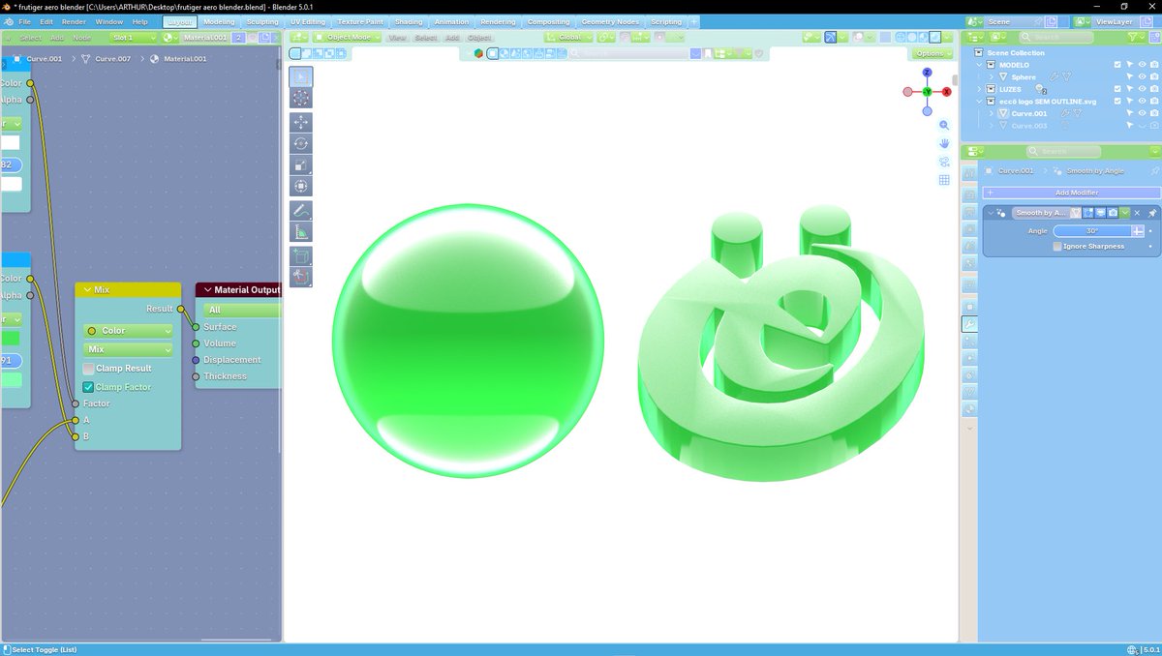Select the Rotate tool

301,144
